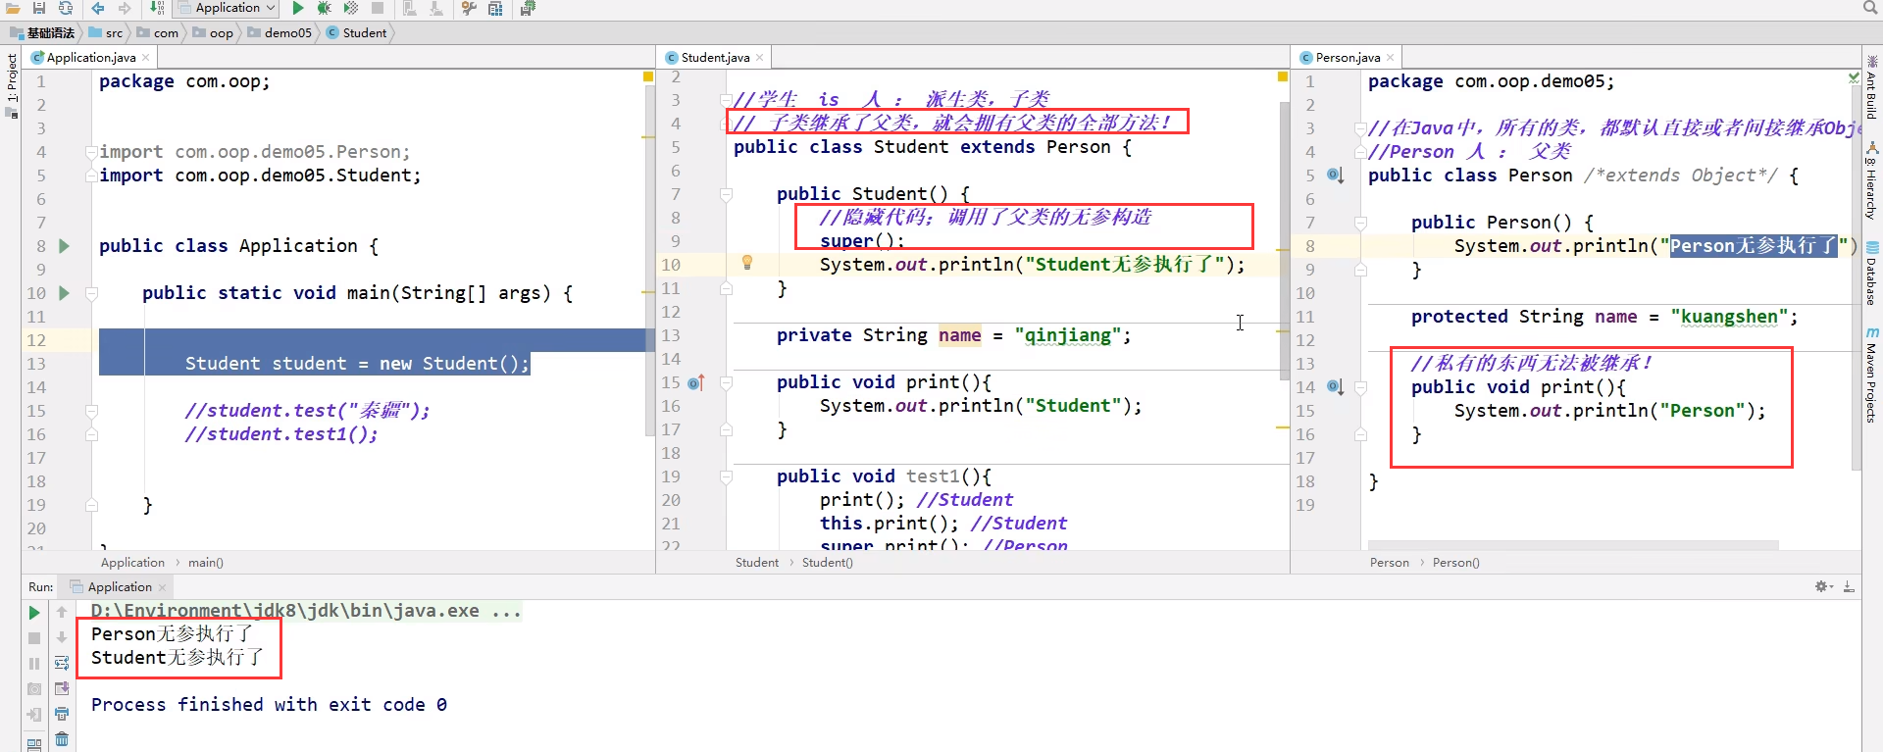Image resolution: width=1883 pixels, height=752 pixels.
Task: Click the Open folder toolbar icon
Action: pos(14,8)
